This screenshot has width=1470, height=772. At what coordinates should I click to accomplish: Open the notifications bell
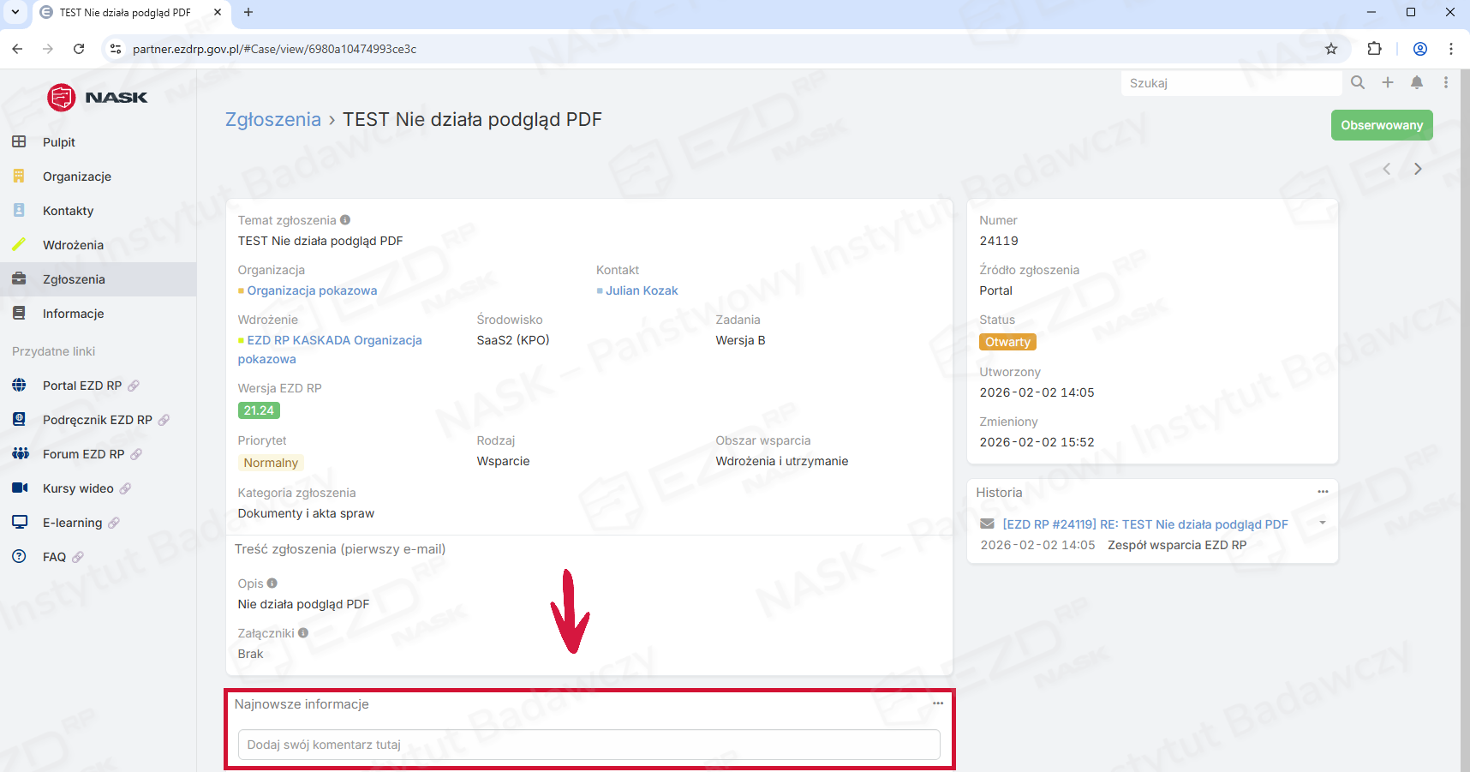1417,82
